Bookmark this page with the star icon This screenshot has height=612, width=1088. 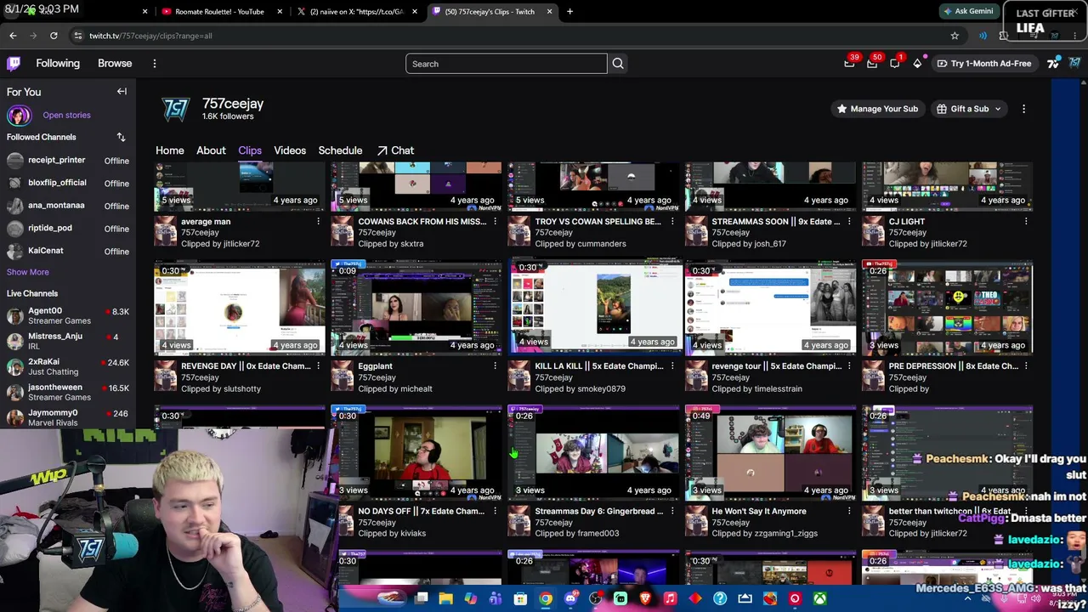click(x=955, y=36)
